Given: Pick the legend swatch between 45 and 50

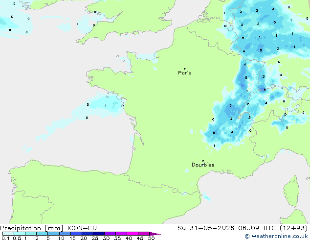Looking at the screenshot, I should coord(144,234).
